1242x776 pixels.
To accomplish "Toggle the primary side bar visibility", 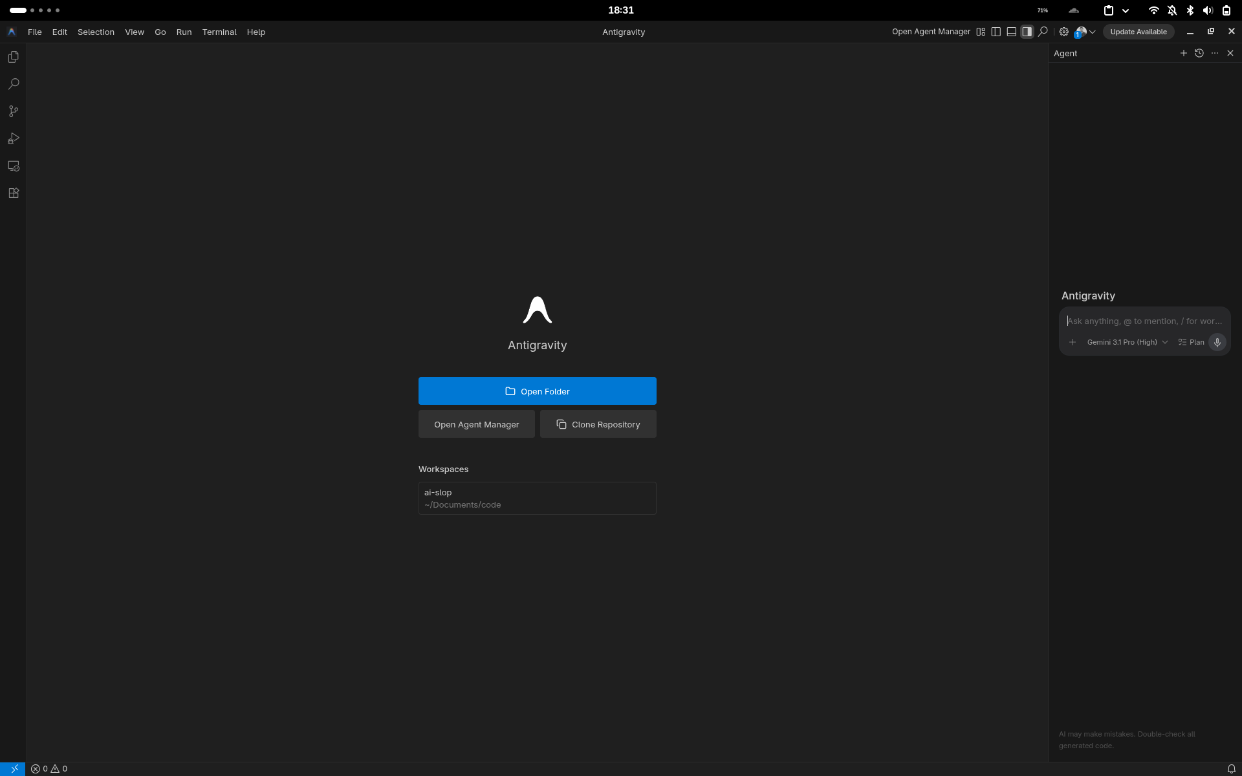I will (x=996, y=32).
